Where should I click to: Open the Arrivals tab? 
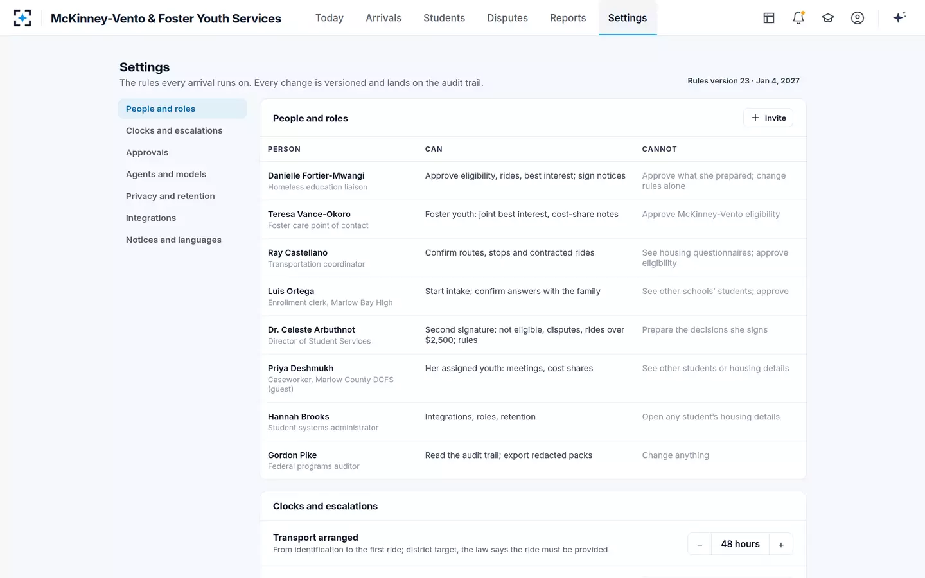(383, 18)
